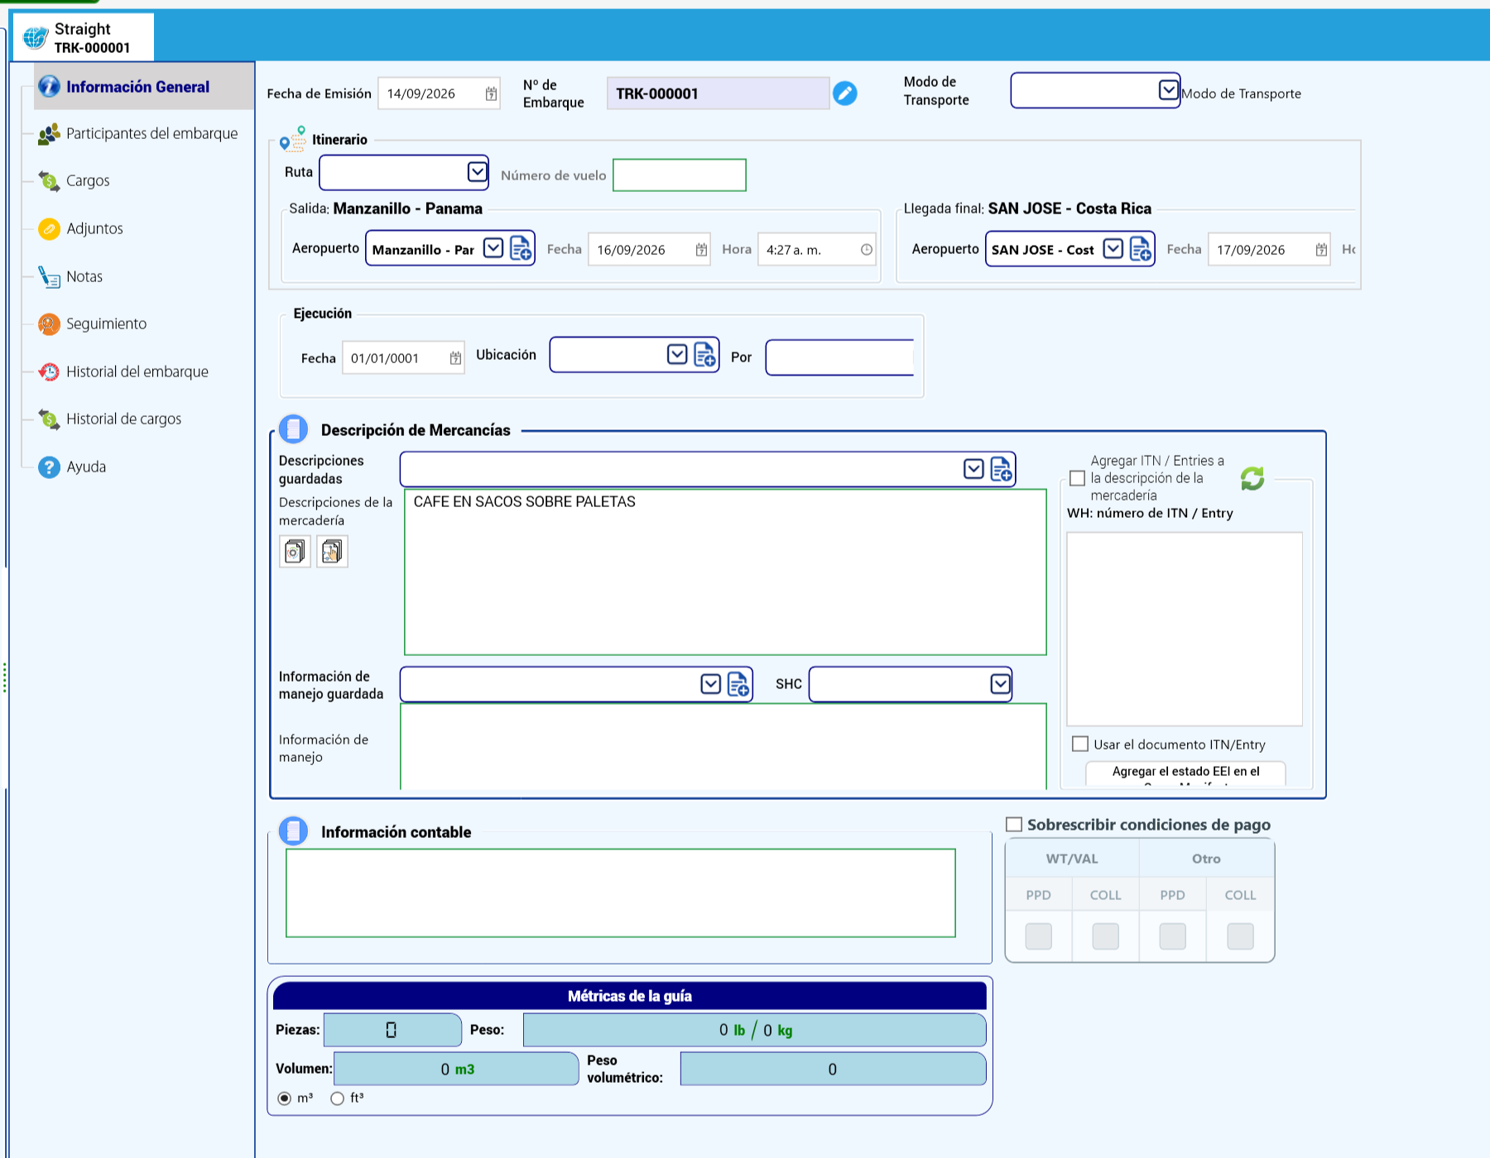Check Usar el documento ITN/Entry
The width and height of the screenshot is (1490, 1158).
[1080, 744]
